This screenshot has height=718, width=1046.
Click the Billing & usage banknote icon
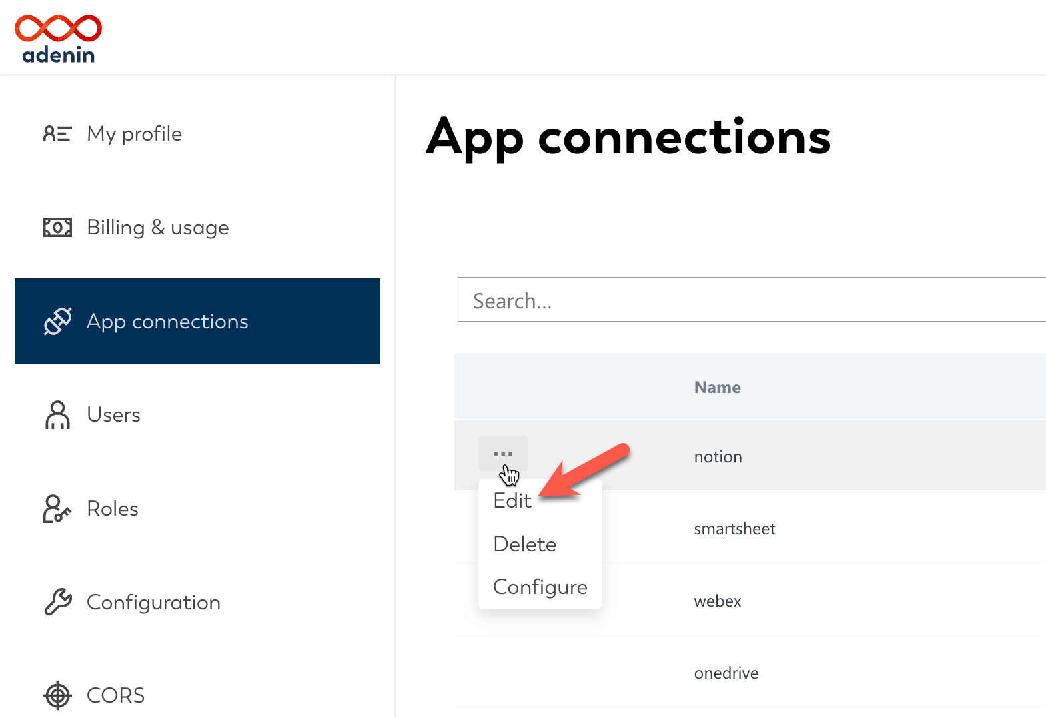57,227
